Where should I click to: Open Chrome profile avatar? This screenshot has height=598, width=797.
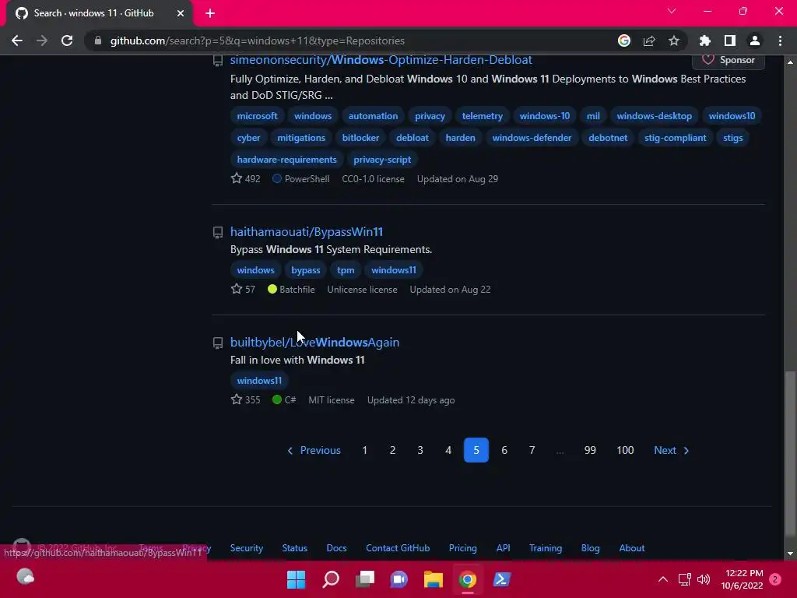coord(755,40)
